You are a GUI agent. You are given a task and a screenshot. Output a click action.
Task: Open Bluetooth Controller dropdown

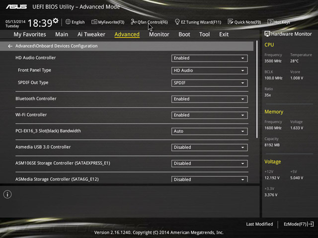click(209, 99)
